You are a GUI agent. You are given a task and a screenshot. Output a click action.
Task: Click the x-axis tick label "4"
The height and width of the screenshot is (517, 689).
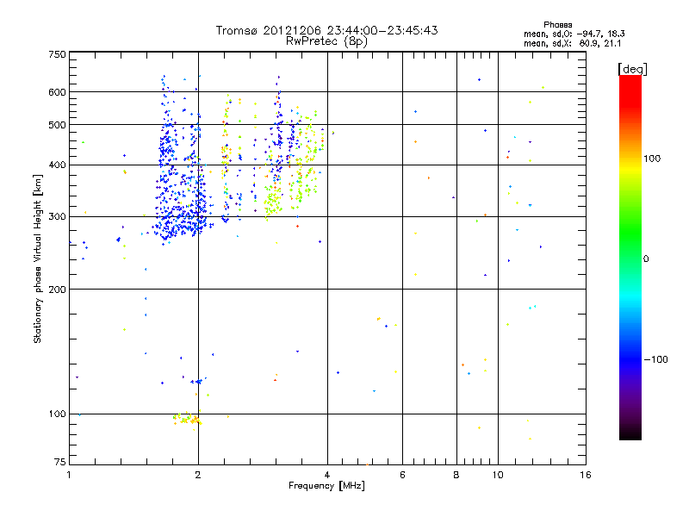click(x=327, y=475)
